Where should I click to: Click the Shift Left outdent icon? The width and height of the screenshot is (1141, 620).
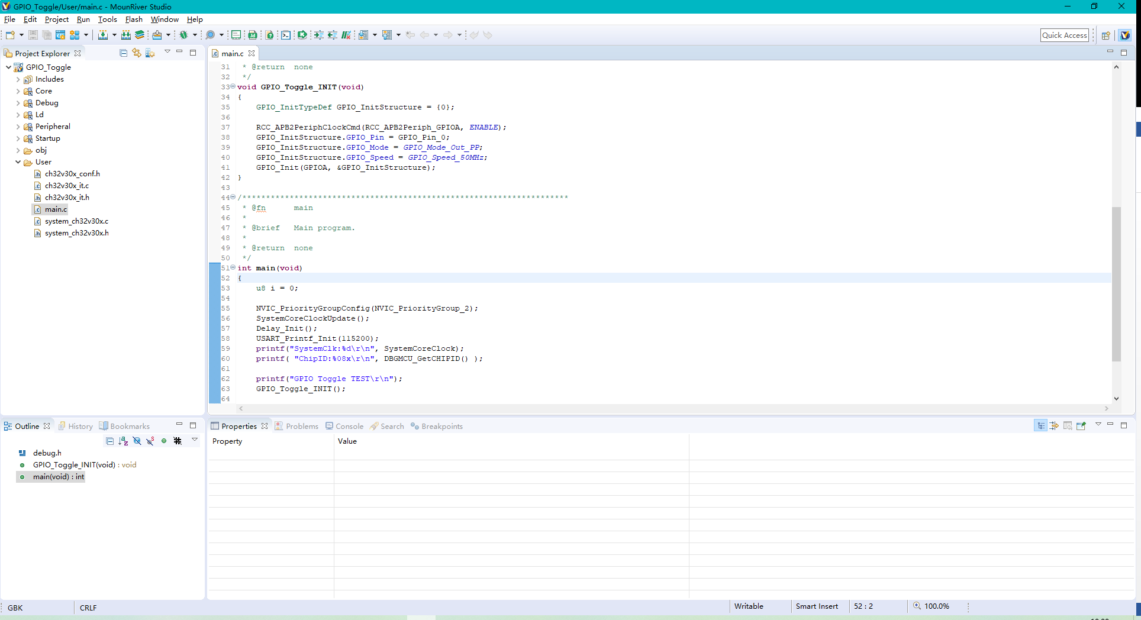point(333,35)
